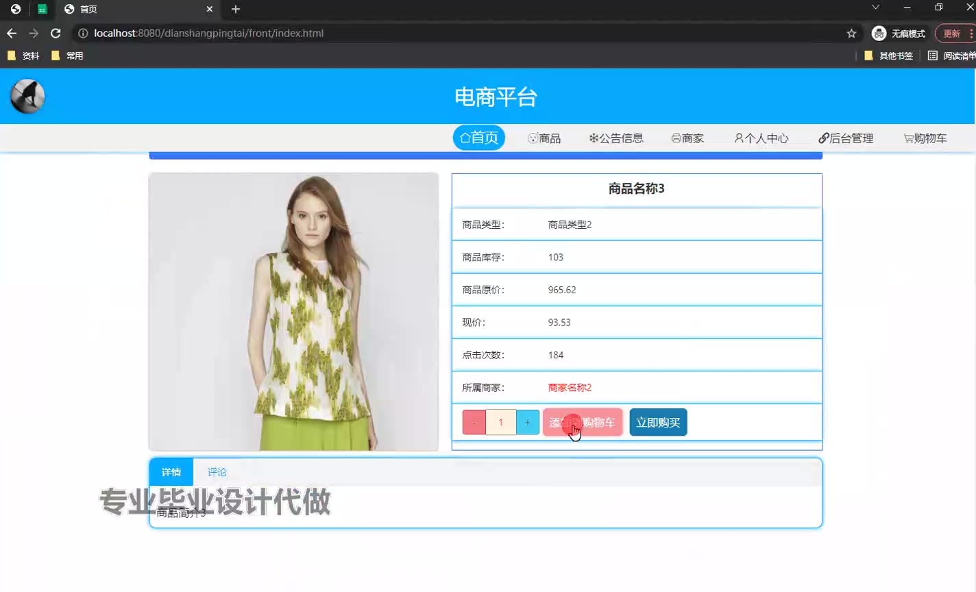Click the site info icon beside the URL

(83, 33)
